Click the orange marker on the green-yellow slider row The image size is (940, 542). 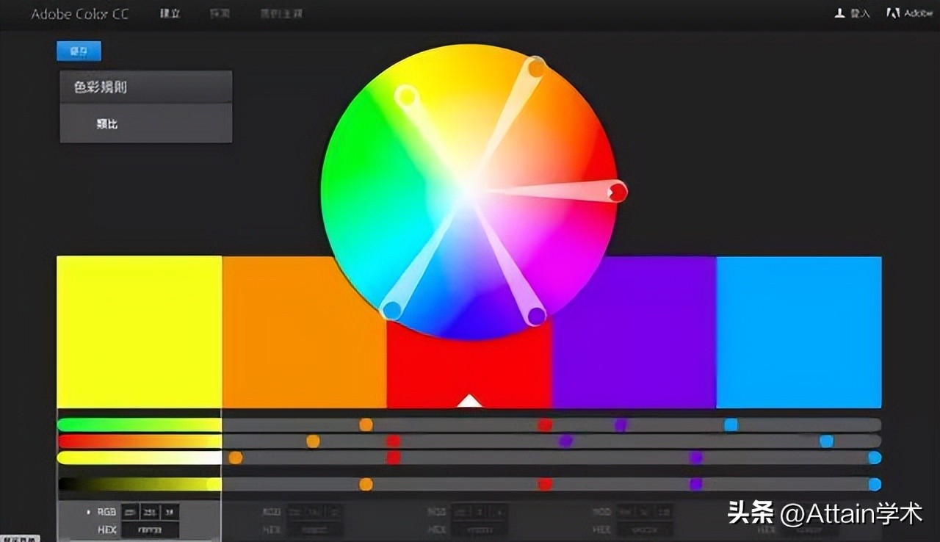[x=366, y=424]
